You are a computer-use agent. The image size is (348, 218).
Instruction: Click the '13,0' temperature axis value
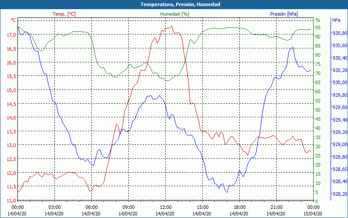(x=12, y=145)
